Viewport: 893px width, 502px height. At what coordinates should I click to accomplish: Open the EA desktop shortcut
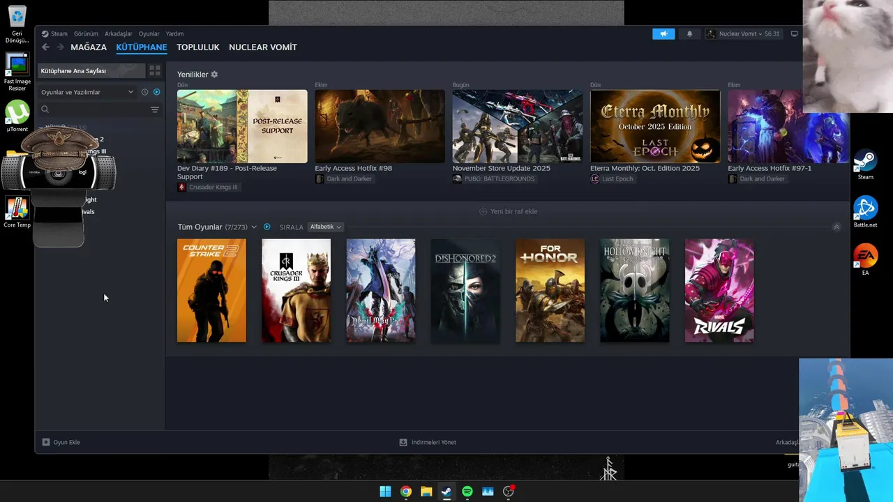pyautogui.click(x=865, y=260)
